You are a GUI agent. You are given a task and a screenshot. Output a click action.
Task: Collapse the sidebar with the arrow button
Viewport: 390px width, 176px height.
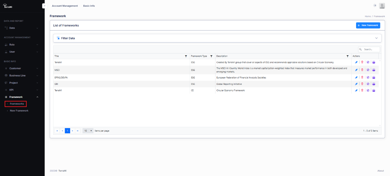(44, 6)
